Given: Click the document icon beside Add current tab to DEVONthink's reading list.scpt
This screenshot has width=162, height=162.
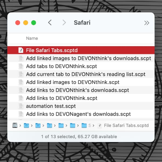Looking at the screenshot, I should pyautogui.click(x=21, y=74).
